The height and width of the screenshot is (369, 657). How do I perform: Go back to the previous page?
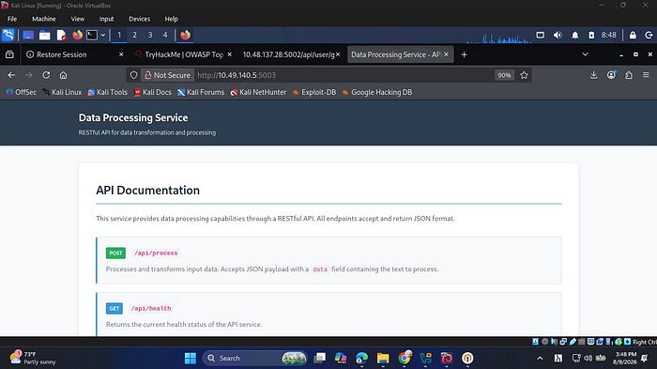[11, 75]
